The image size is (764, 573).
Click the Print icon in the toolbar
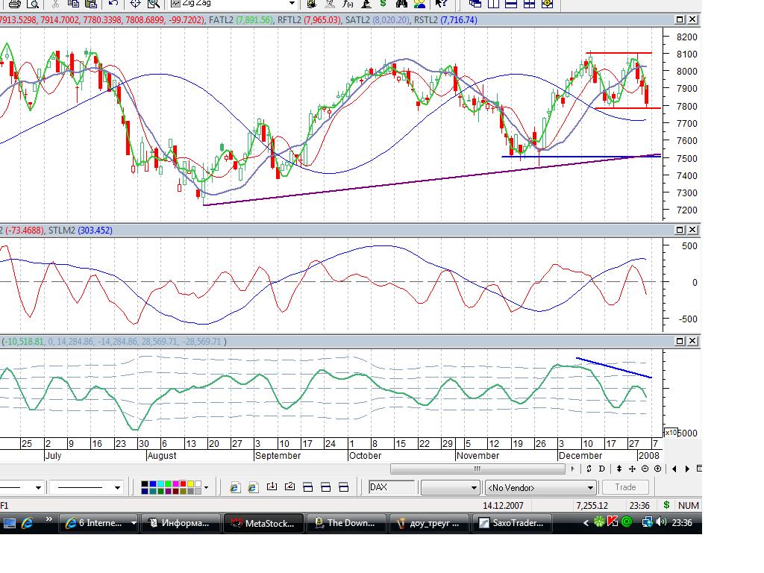15,4
